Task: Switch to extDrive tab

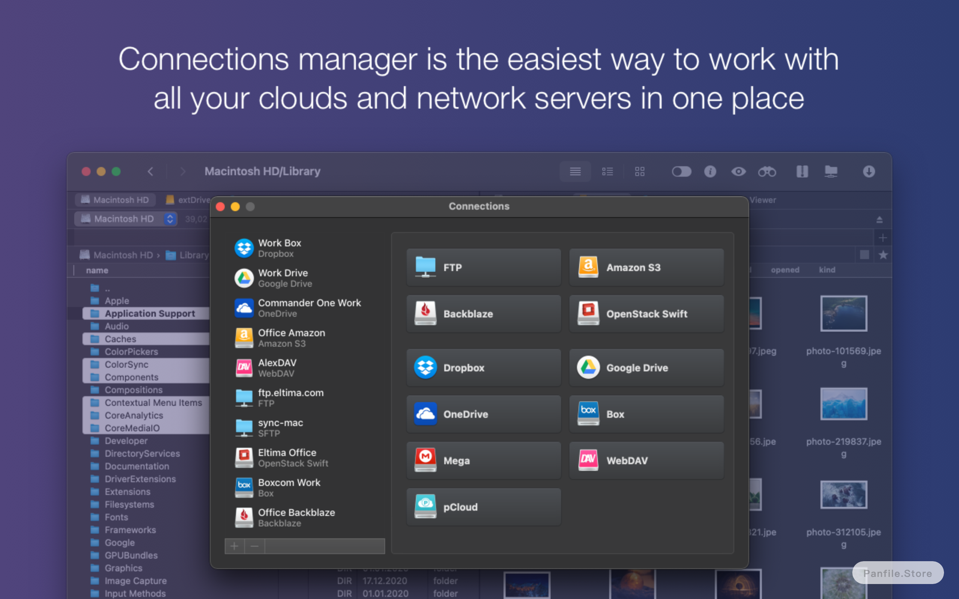Action: pyautogui.click(x=188, y=200)
